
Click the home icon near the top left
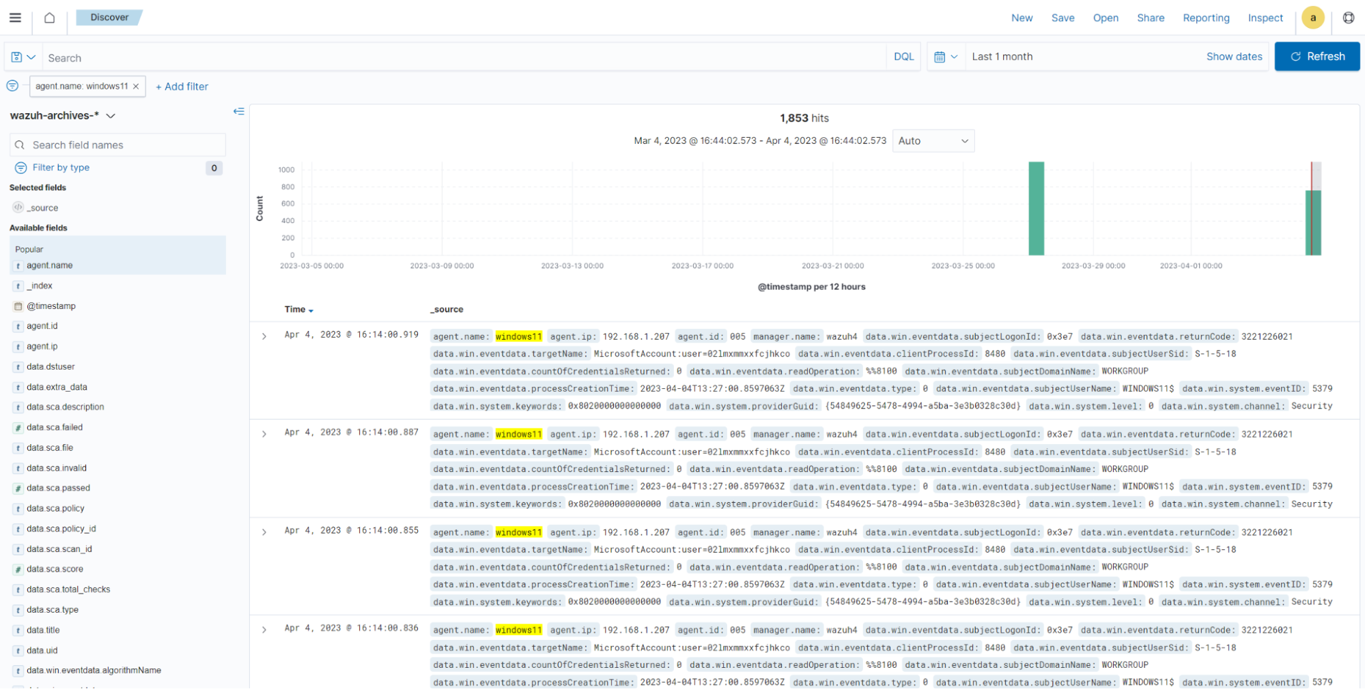point(48,18)
